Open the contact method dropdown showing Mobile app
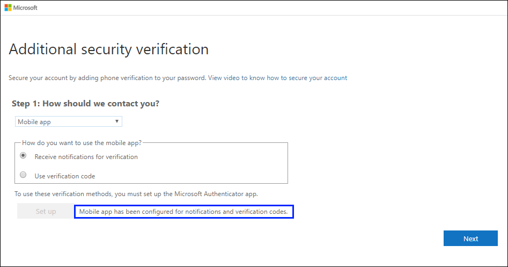This screenshot has width=508, height=267. coord(68,121)
